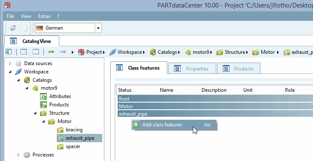Image resolution: width=313 pixels, height=161 pixels.
Task: Go forward with grey right arrow
Action: click(63, 52)
